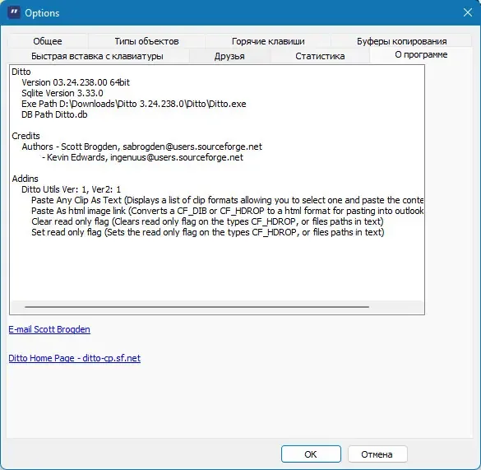
Task: Click the Addins heading text
Action: click(x=25, y=179)
